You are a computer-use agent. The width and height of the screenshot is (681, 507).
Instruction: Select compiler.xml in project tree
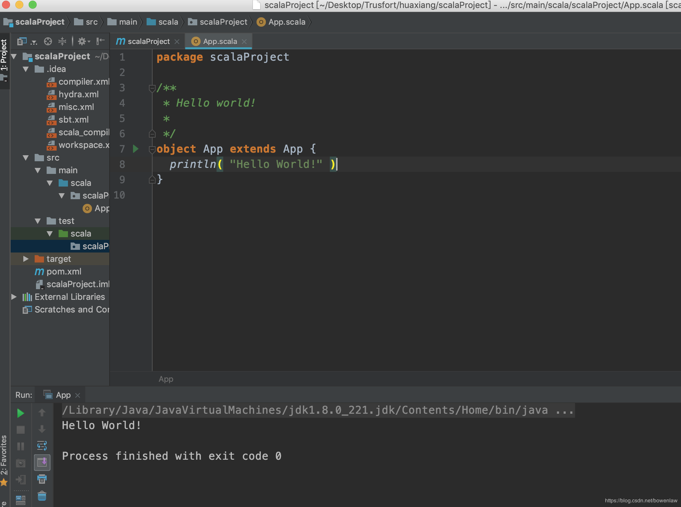point(78,82)
